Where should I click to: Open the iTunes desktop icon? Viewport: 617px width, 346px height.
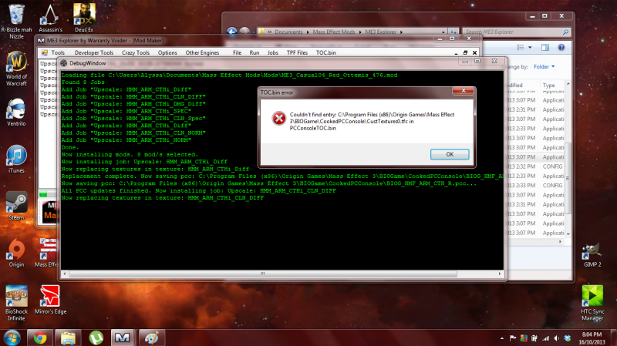[17, 158]
